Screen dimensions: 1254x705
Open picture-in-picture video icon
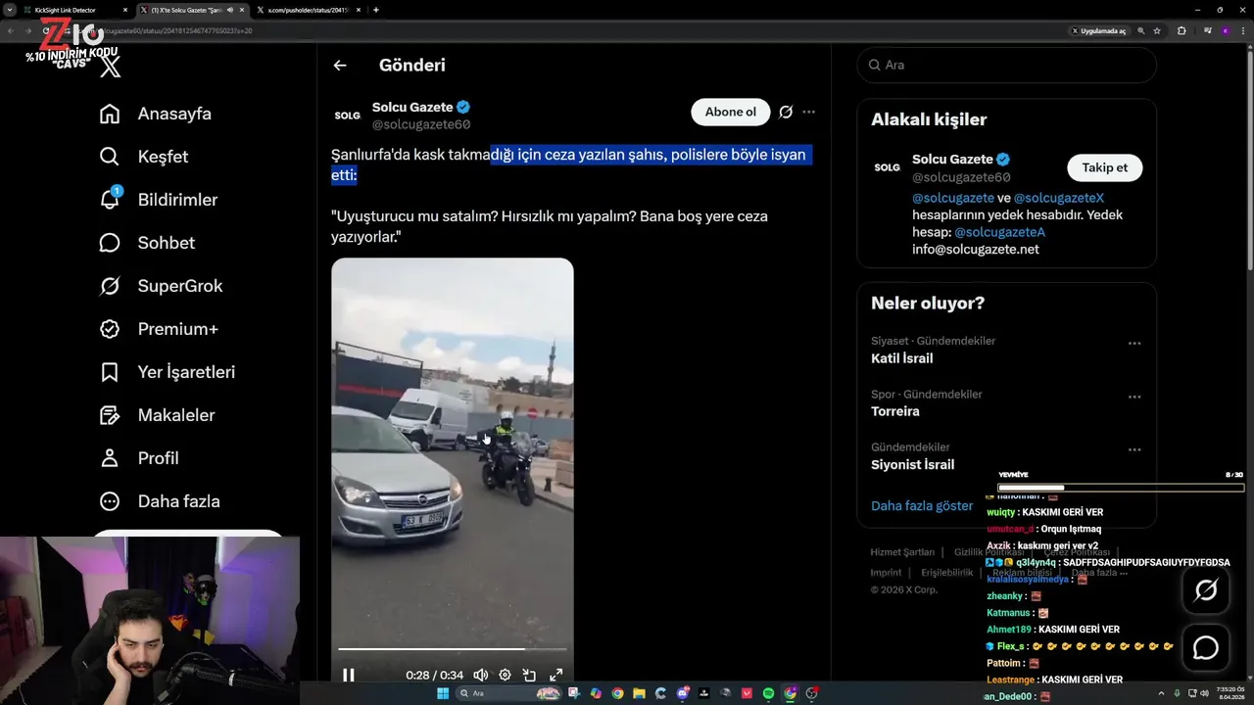coord(529,675)
